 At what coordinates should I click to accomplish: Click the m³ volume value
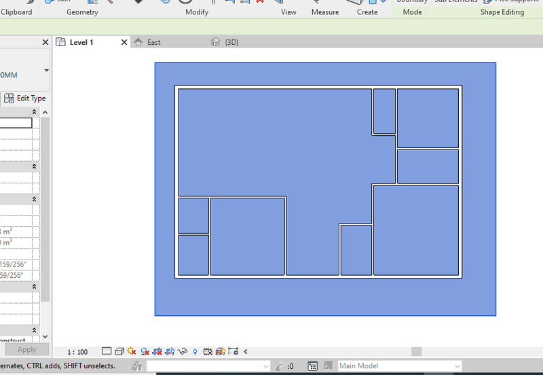(x=6, y=243)
